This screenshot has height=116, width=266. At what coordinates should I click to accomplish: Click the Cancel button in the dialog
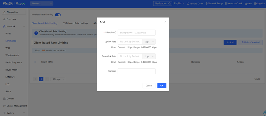coord(149,86)
